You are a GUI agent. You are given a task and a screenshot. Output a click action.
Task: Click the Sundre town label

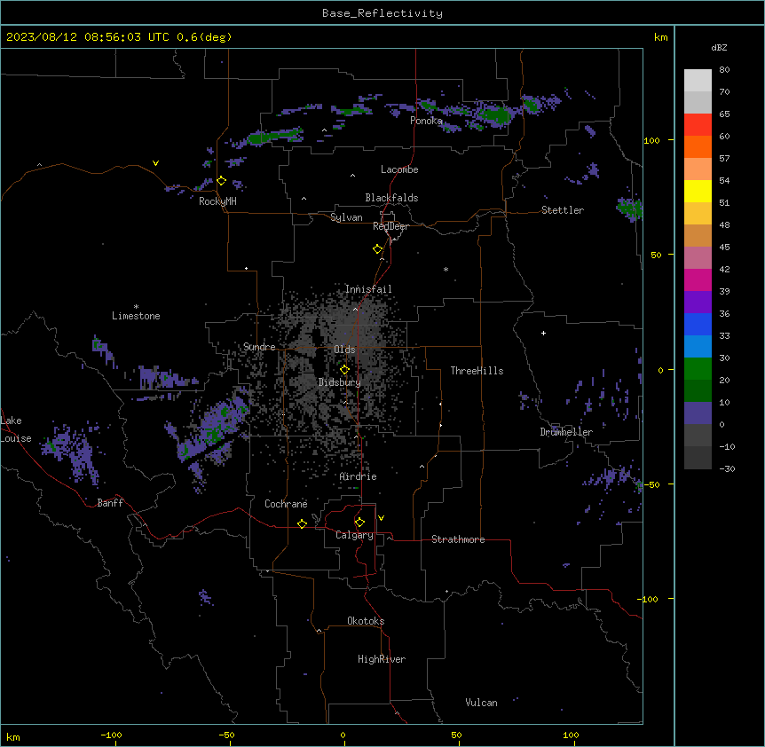(259, 347)
